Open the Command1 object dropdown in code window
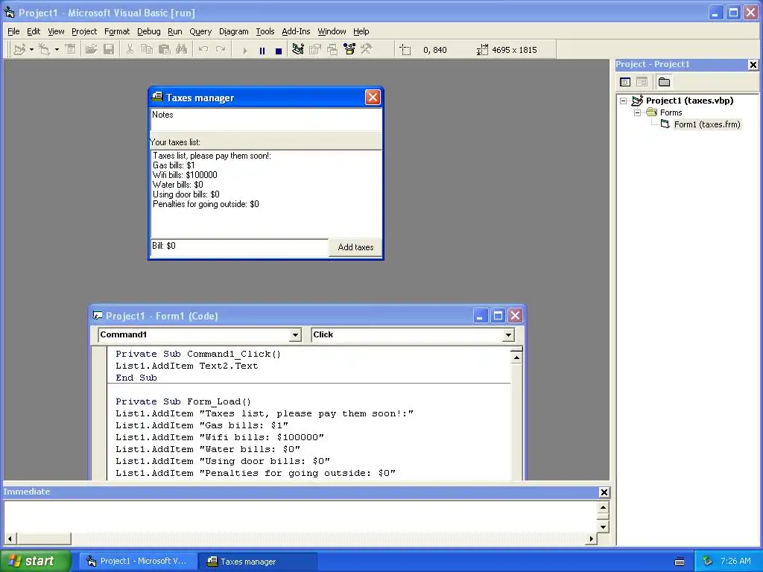The height and width of the screenshot is (572, 763). click(x=295, y=334)
